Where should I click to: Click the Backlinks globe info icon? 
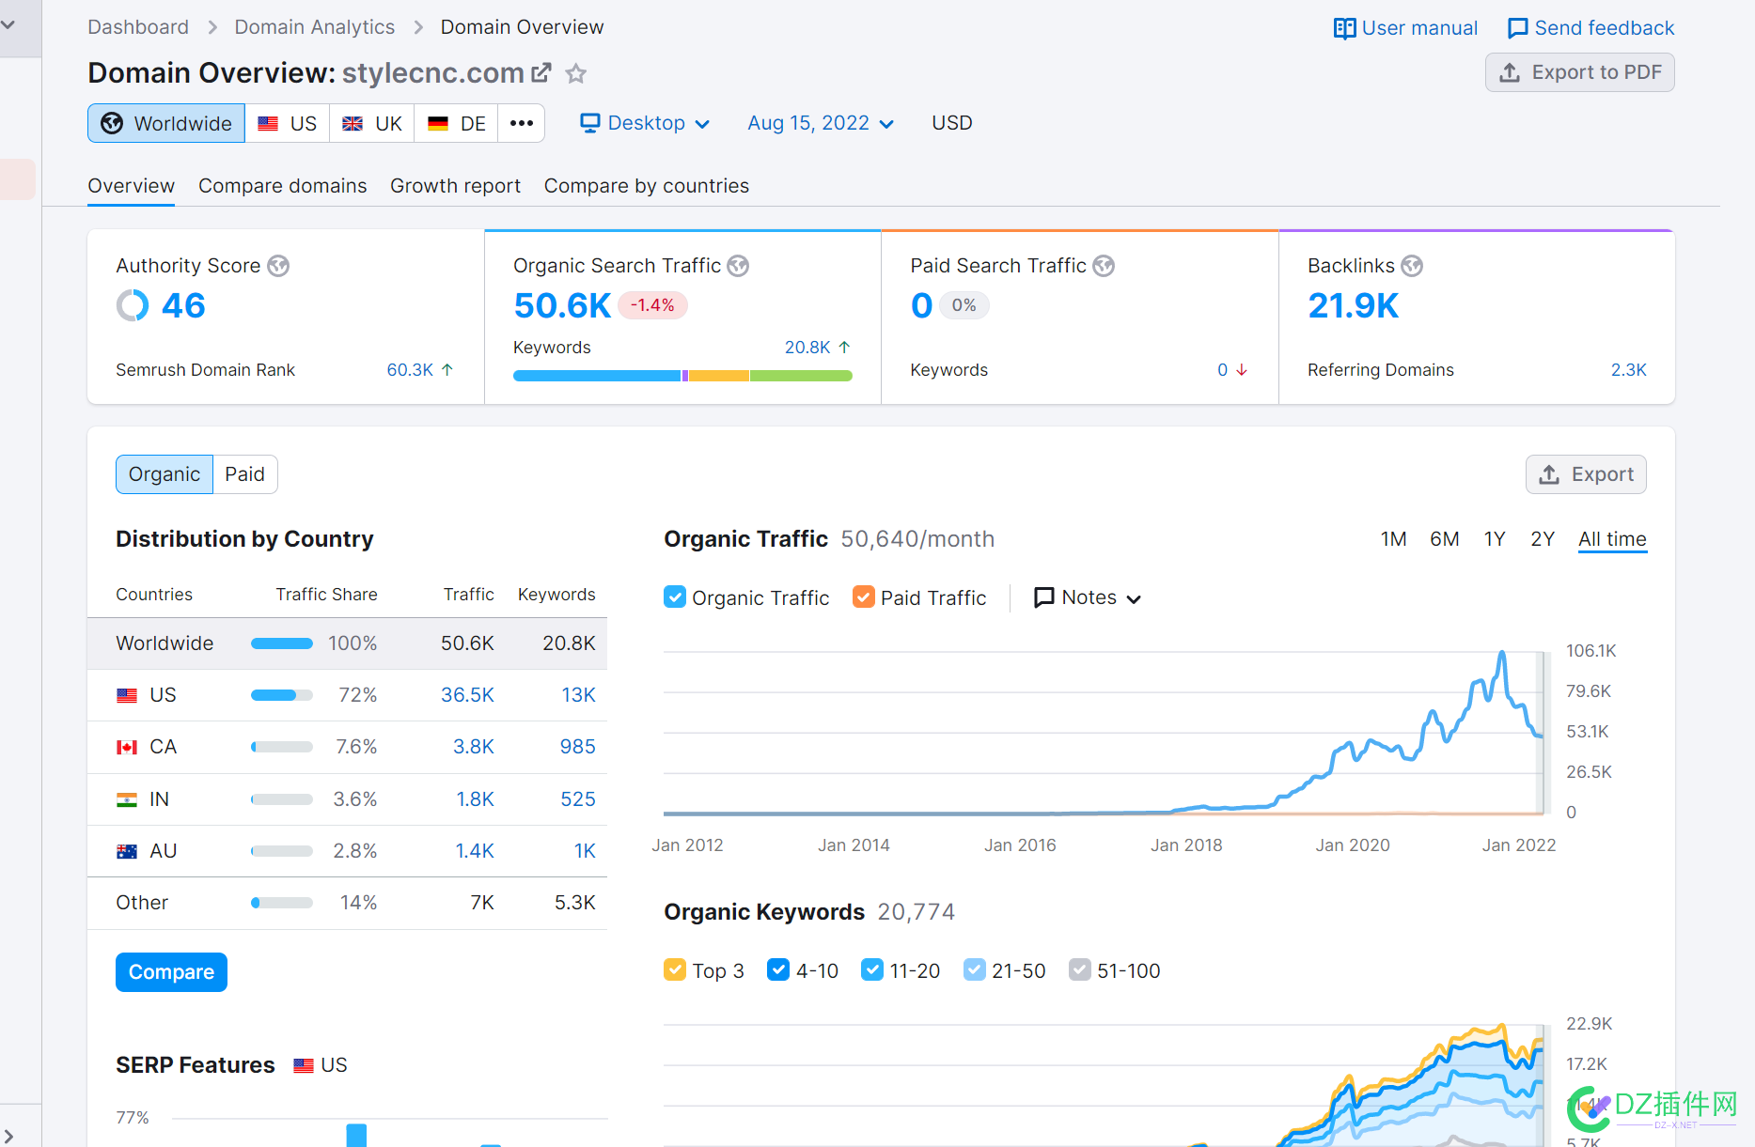pyautogui.click(x=1412, y=266)
